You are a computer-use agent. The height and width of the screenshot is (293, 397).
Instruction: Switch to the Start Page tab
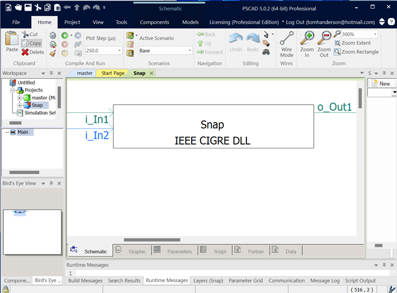pos(113,73)
